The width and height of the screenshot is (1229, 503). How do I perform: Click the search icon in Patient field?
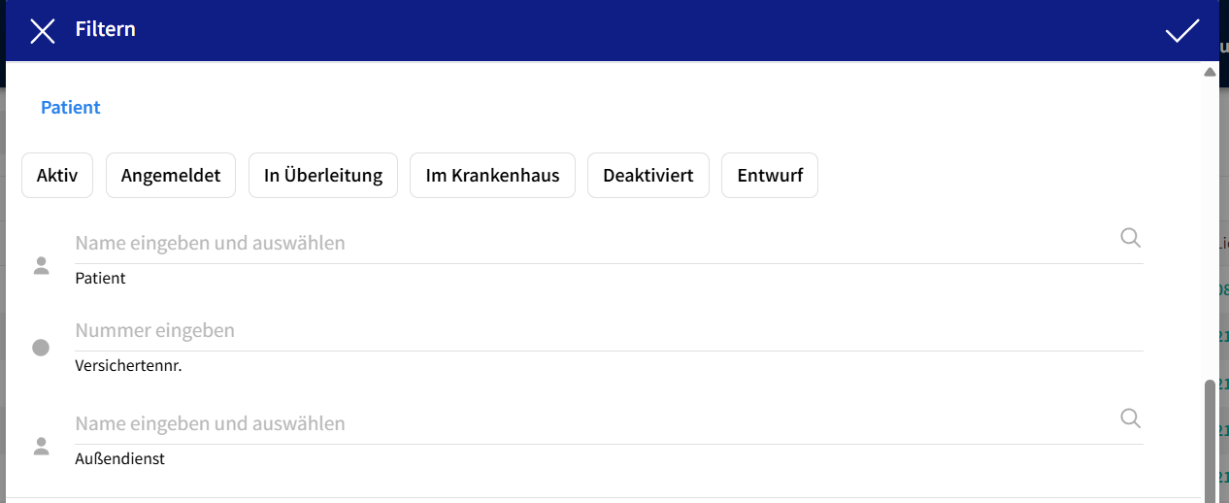[1130, 238]
